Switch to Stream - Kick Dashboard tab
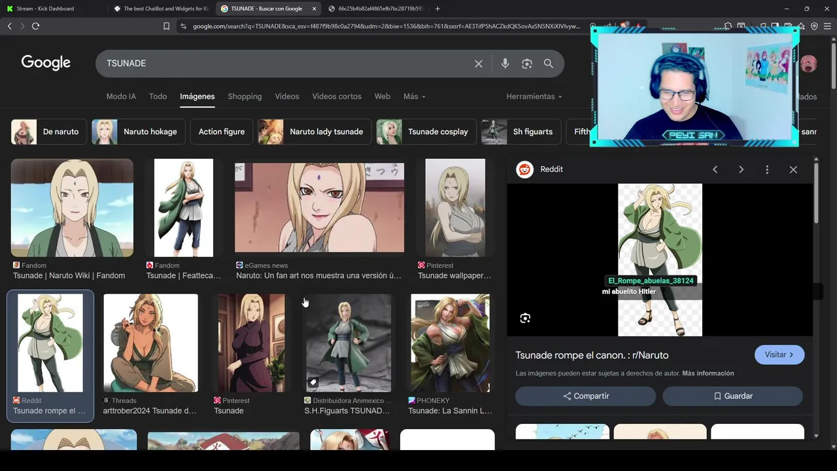Viewport: 837px width, 471px height. point(54,9)
